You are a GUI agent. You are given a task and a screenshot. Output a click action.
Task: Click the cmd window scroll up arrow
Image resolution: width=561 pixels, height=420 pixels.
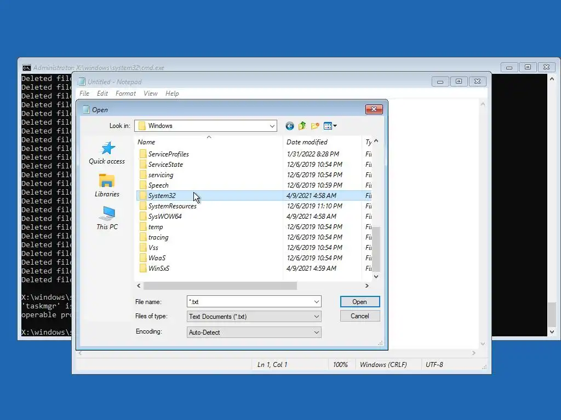[552, 79]
